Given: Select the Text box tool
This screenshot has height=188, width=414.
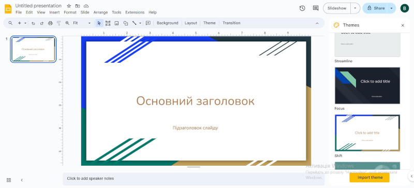Looking at the screenshot, I should click(x=108, y=23).
